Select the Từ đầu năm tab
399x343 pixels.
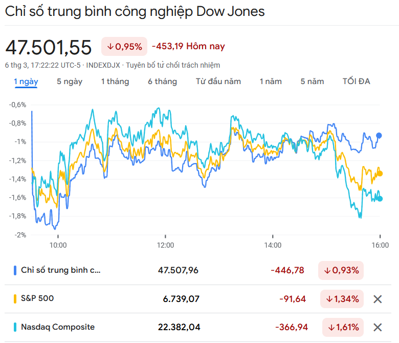click(x=218, y=82)
